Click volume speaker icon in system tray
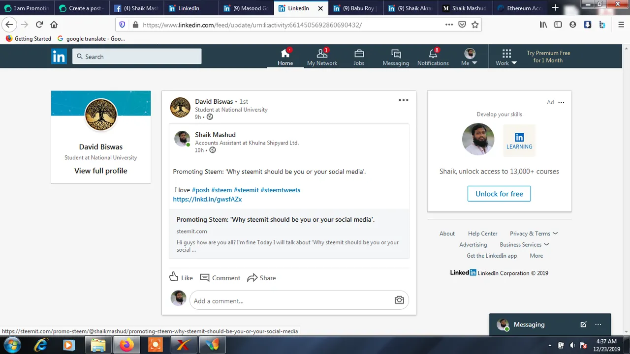The image size is (630, 354). click(572, 345)
